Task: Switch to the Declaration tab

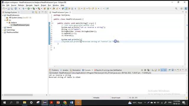Action: pos(75,70)
